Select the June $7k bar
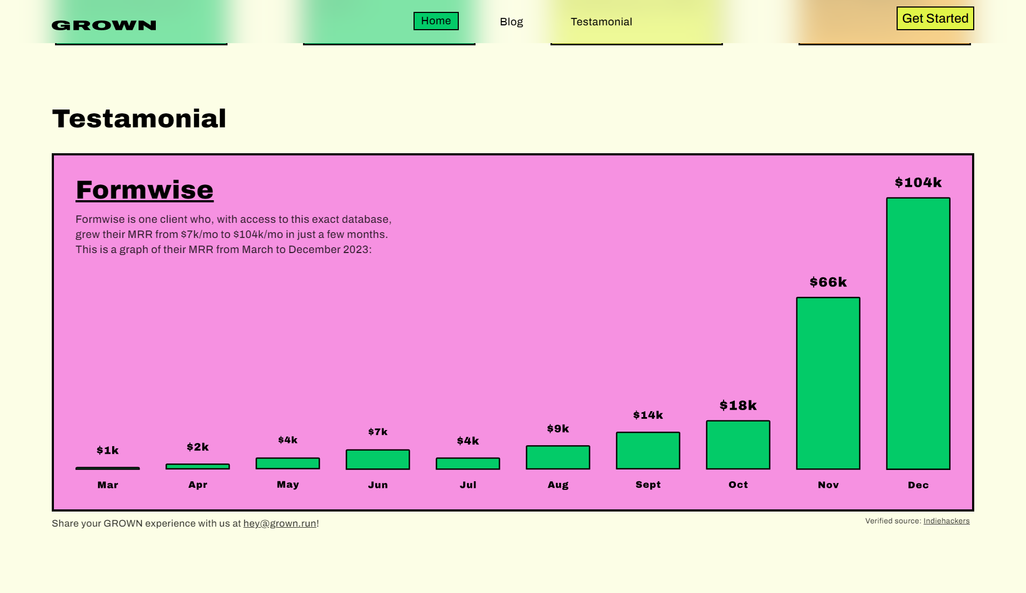The height and width of the screenshot is (593, 1026). [x=378, y=460]
